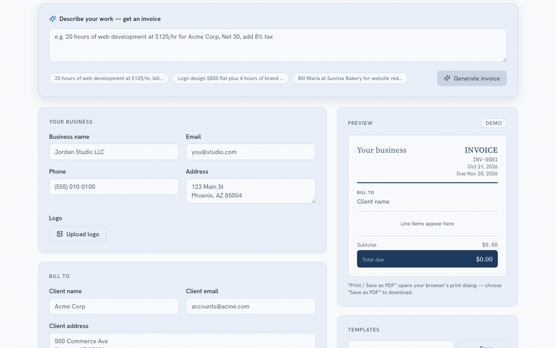Pick the '20 hours of web development' suggestion chip
Screen dimensions: 556x348
[x=109, y=78]
